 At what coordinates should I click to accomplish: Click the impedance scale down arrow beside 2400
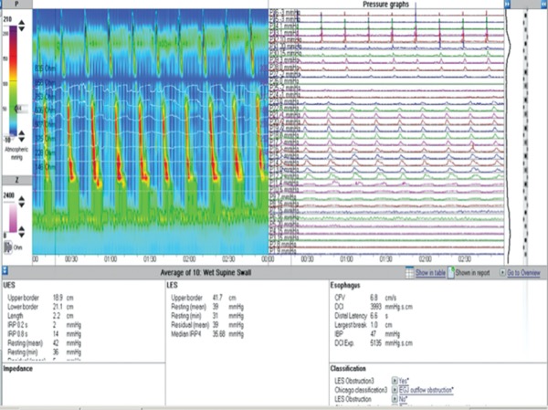(x=22, y=205)
